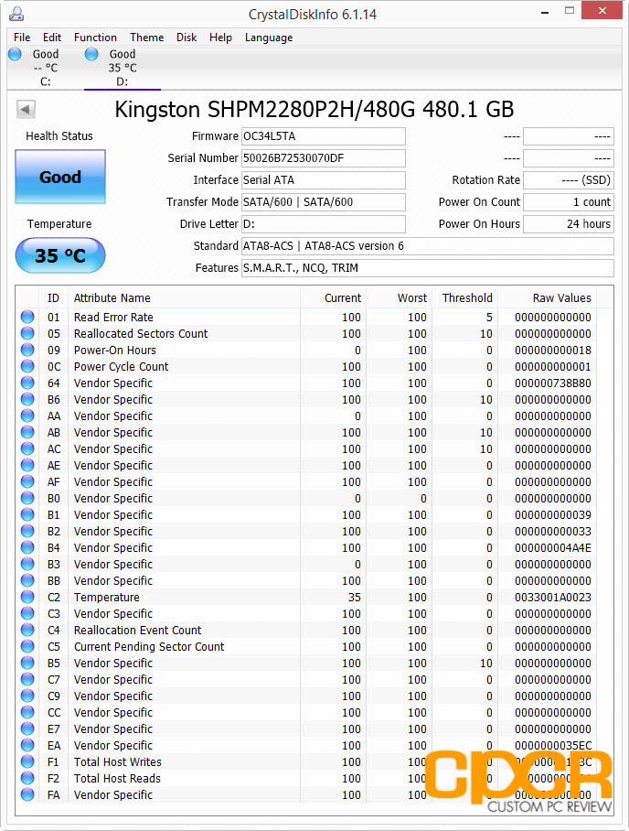629x831 pixels.
Task: Click status icon of attribute B0 row
Action: point(27,498)
